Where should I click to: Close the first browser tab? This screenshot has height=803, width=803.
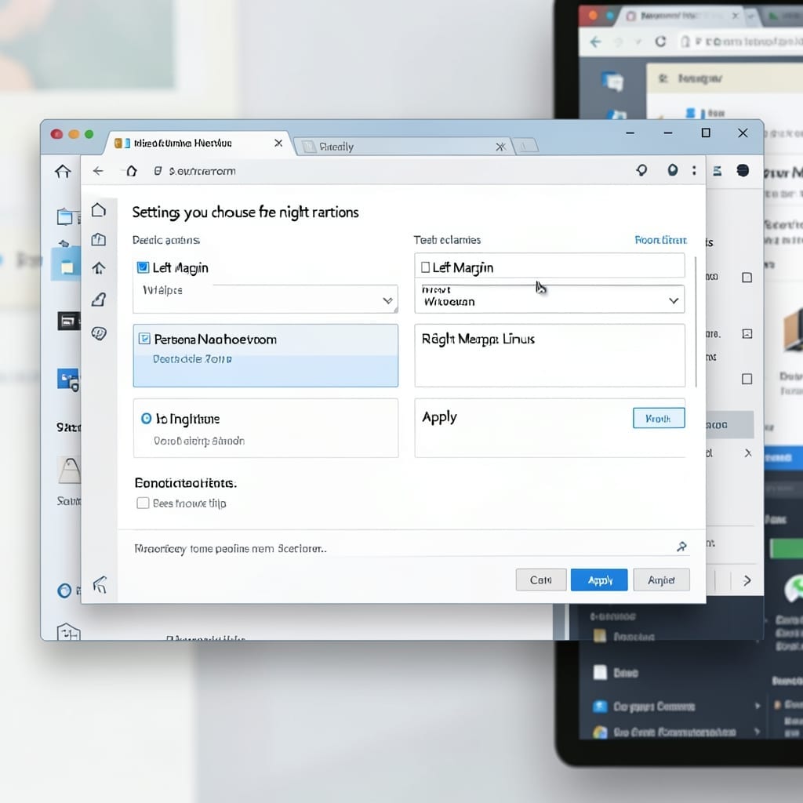point(278,143)
